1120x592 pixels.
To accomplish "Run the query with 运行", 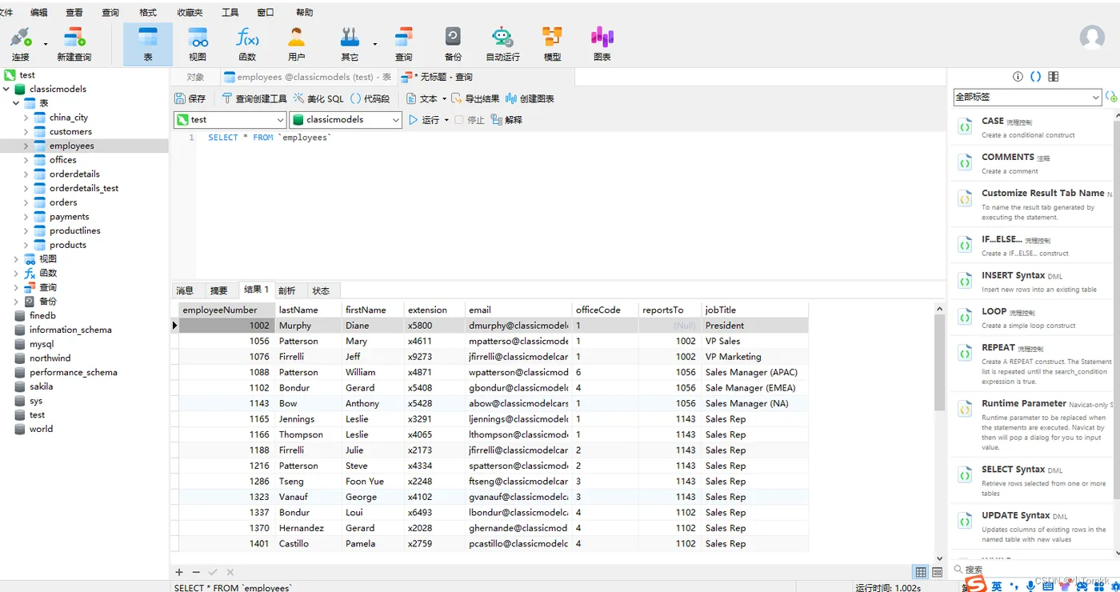I will 424,119.
